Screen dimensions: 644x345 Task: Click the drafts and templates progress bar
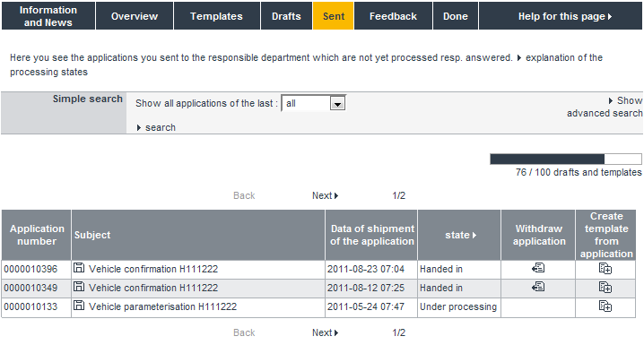coord(566,159)
